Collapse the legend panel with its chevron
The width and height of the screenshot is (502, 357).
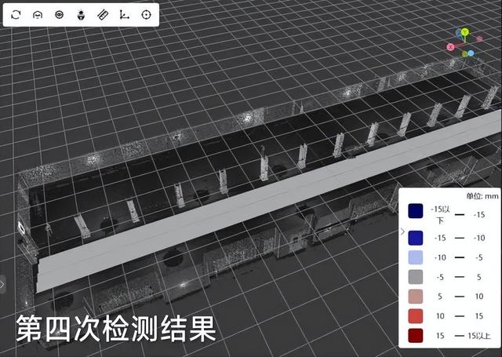click(x=402, y=231)
